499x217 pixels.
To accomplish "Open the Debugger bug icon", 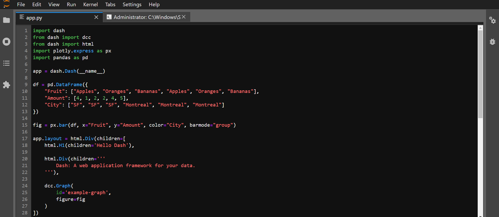I will click(x=492, y=42).
